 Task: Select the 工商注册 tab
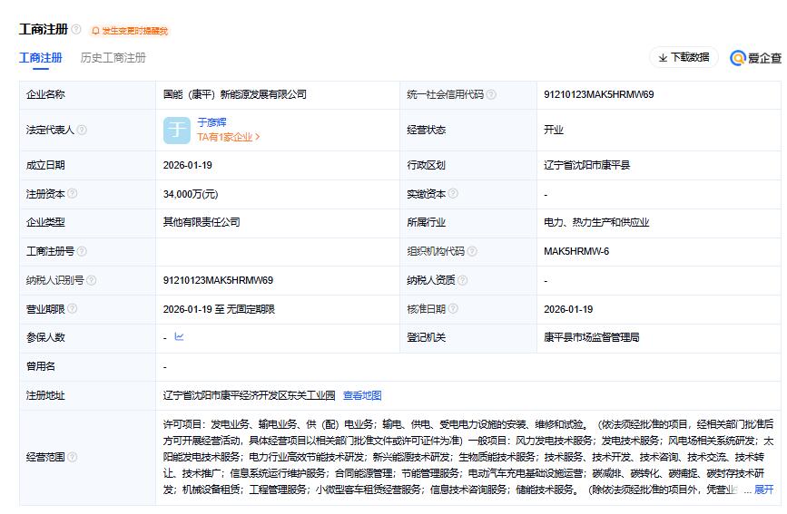41,58
